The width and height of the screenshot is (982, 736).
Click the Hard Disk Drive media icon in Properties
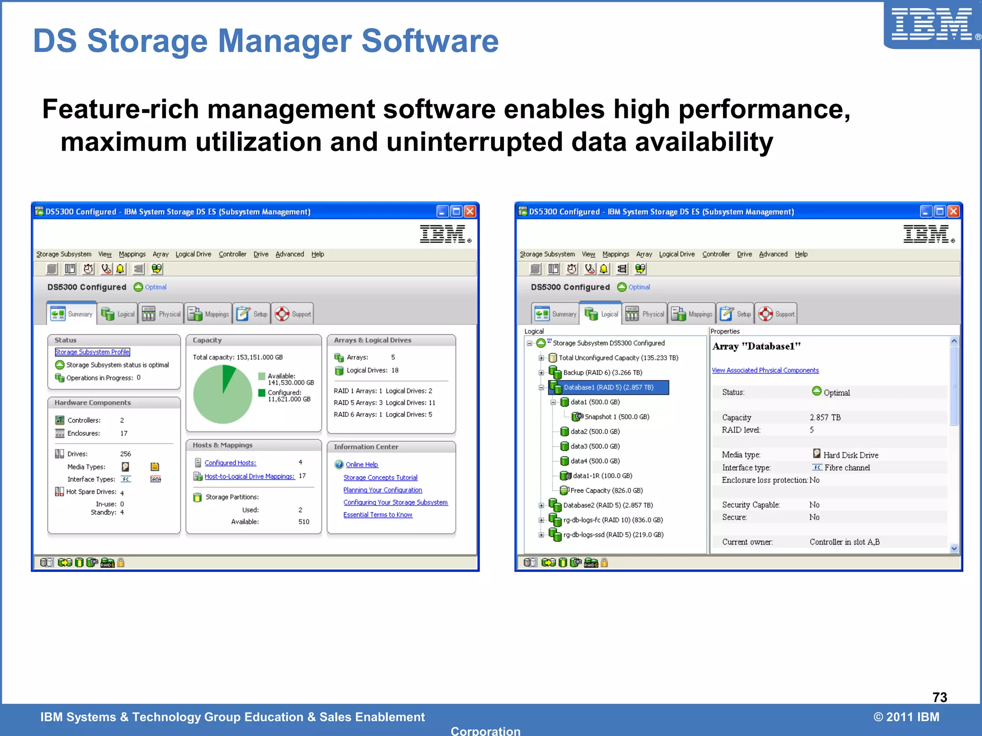pos(817,453)
